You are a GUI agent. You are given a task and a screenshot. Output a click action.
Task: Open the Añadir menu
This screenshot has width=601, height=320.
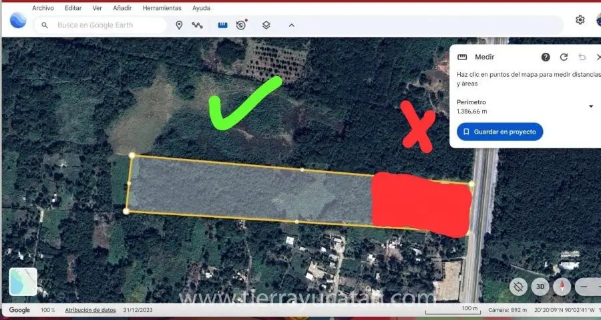[x=122, y=8]
